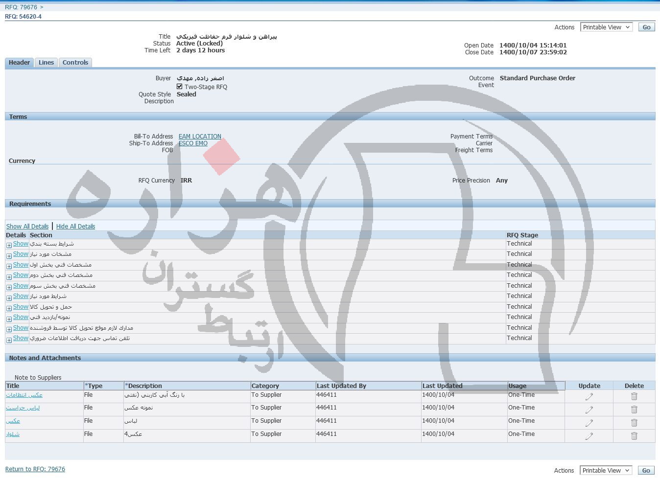Click Show link for شرايط بسته بندي
Screen dimensions: 660x479
21,244
